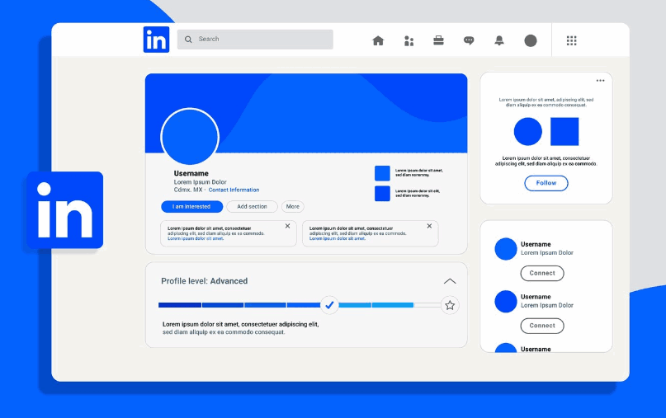Open the Contact Information link
666x418 pixels.
(234, 190)
